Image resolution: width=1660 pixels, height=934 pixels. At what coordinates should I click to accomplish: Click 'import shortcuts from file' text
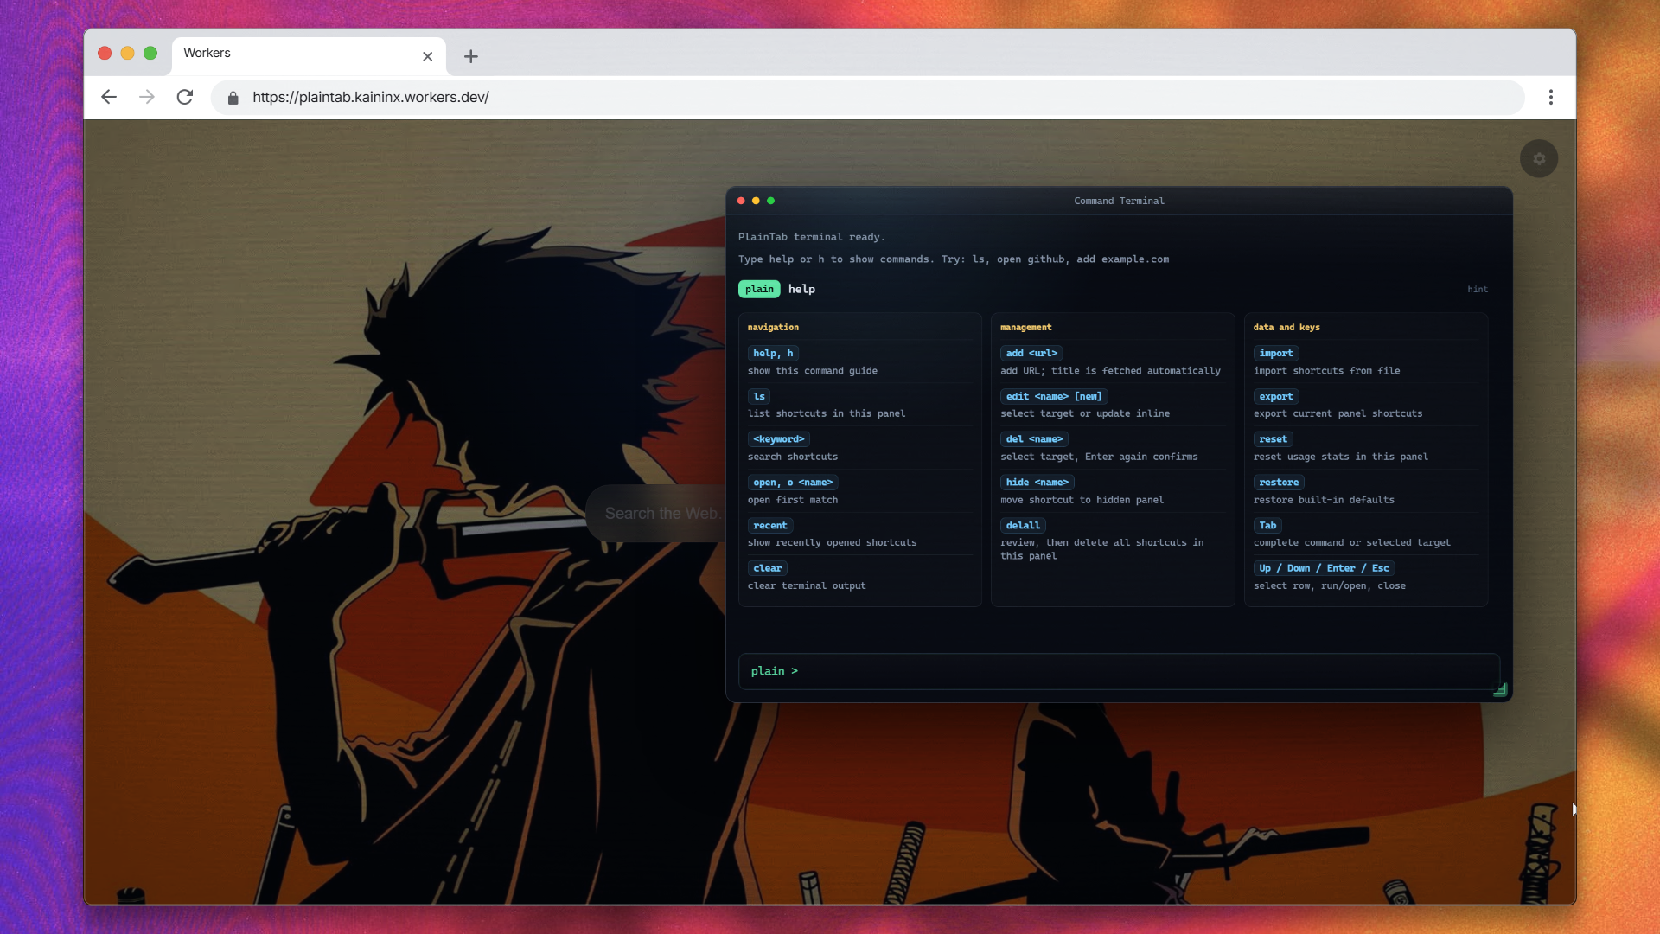point(1327,371)
